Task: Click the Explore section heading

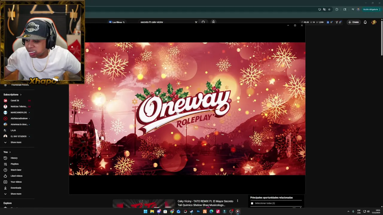Action: [7, 203]
